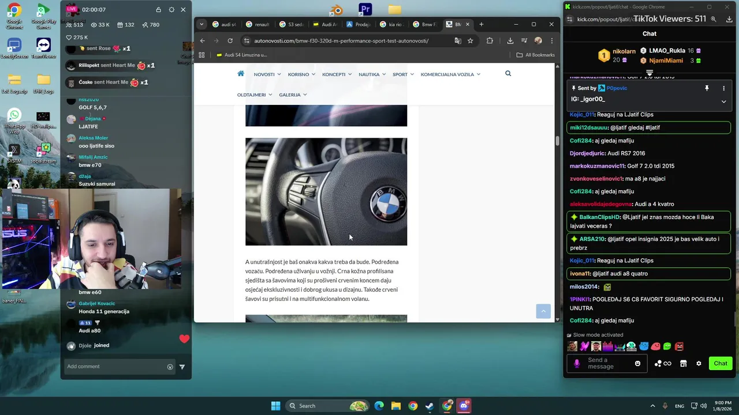Viewport: 739px width, 415px height.
Task: Send TikTok comment with paper plane icon
Action: coord(182,367)
